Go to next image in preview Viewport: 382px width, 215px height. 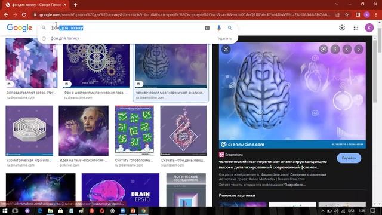[359, 49]
